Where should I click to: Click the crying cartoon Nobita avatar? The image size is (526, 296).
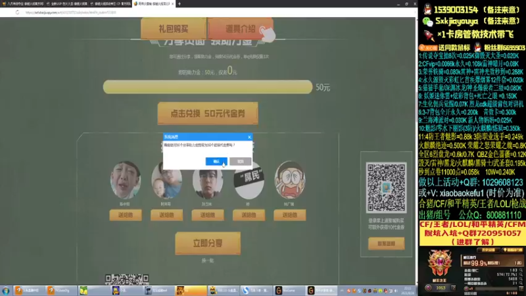[x=290, y=180]
